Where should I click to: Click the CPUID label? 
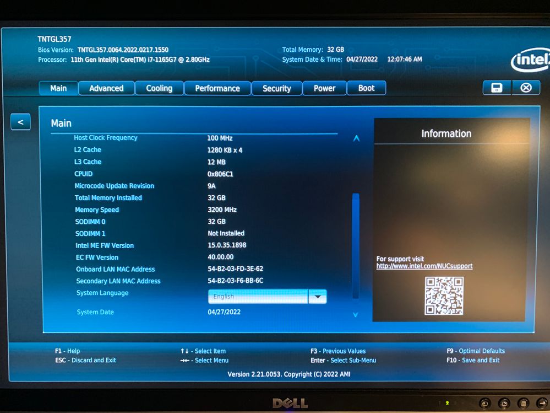84,174
